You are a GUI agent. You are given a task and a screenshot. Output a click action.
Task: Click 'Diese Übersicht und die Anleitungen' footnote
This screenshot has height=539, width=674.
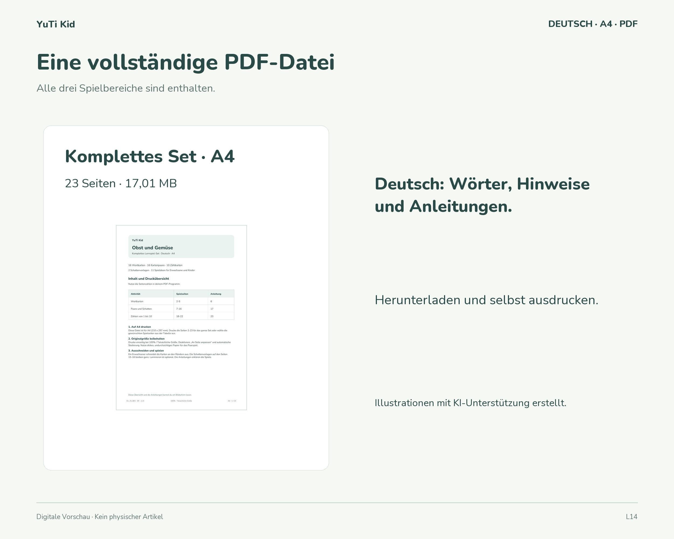(x=160, y=395)
